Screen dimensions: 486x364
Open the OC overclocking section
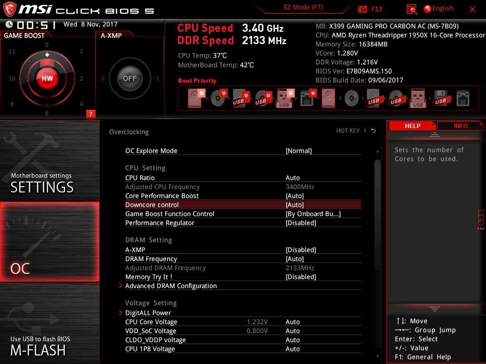49,242
